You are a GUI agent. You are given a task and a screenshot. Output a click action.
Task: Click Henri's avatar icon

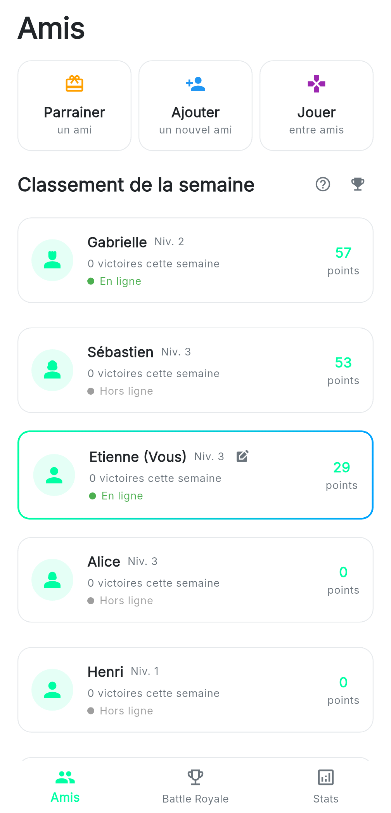pos(52,690)
